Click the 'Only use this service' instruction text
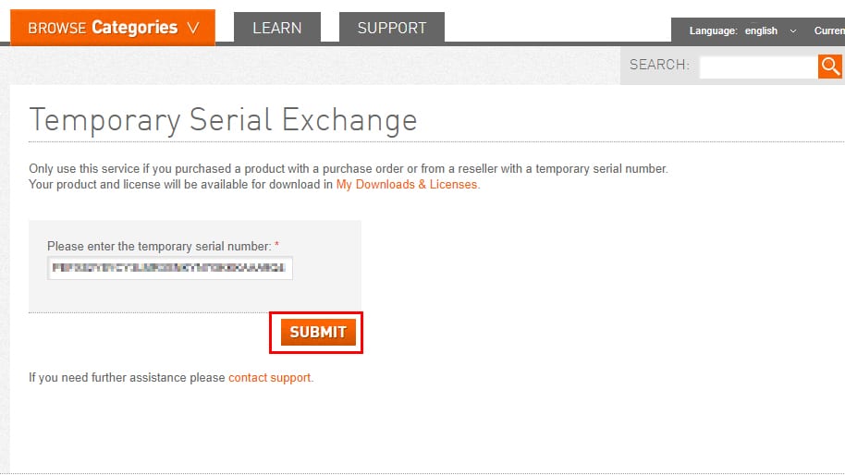This screenshot has width=845, height=475. [x=348, y=169]
